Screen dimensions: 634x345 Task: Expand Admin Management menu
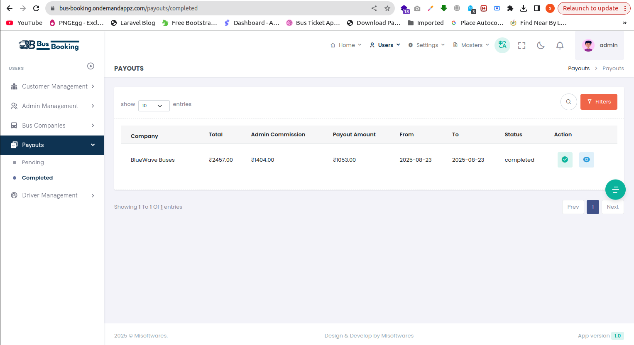click(x=52, y=106)
